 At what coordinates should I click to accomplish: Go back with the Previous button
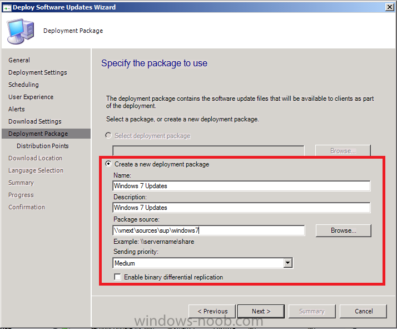pyautogui.click(x=212, y=311)
